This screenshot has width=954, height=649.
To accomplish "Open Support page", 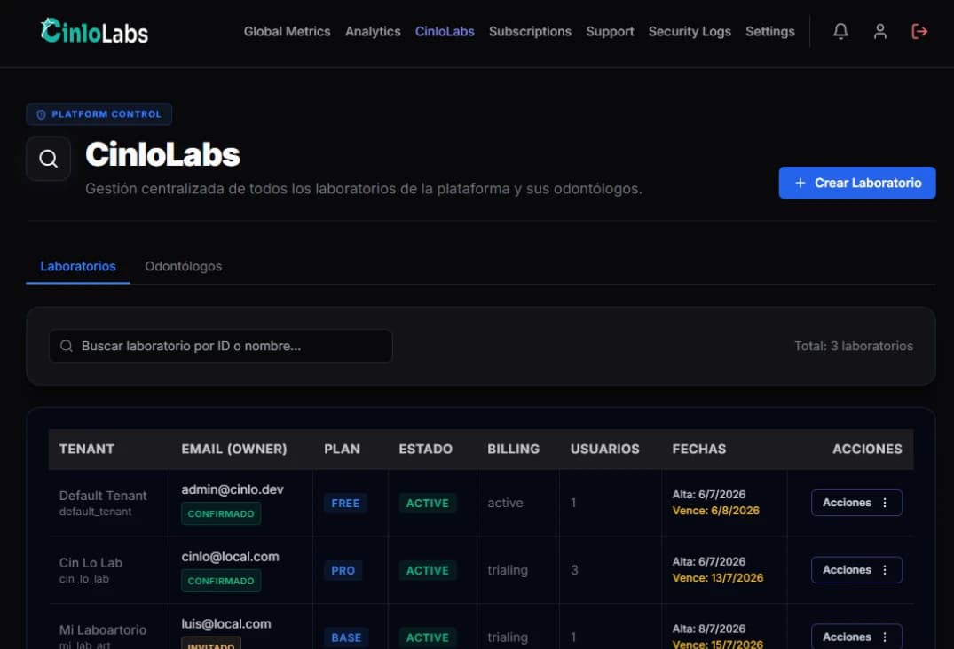I will (610, 32).
